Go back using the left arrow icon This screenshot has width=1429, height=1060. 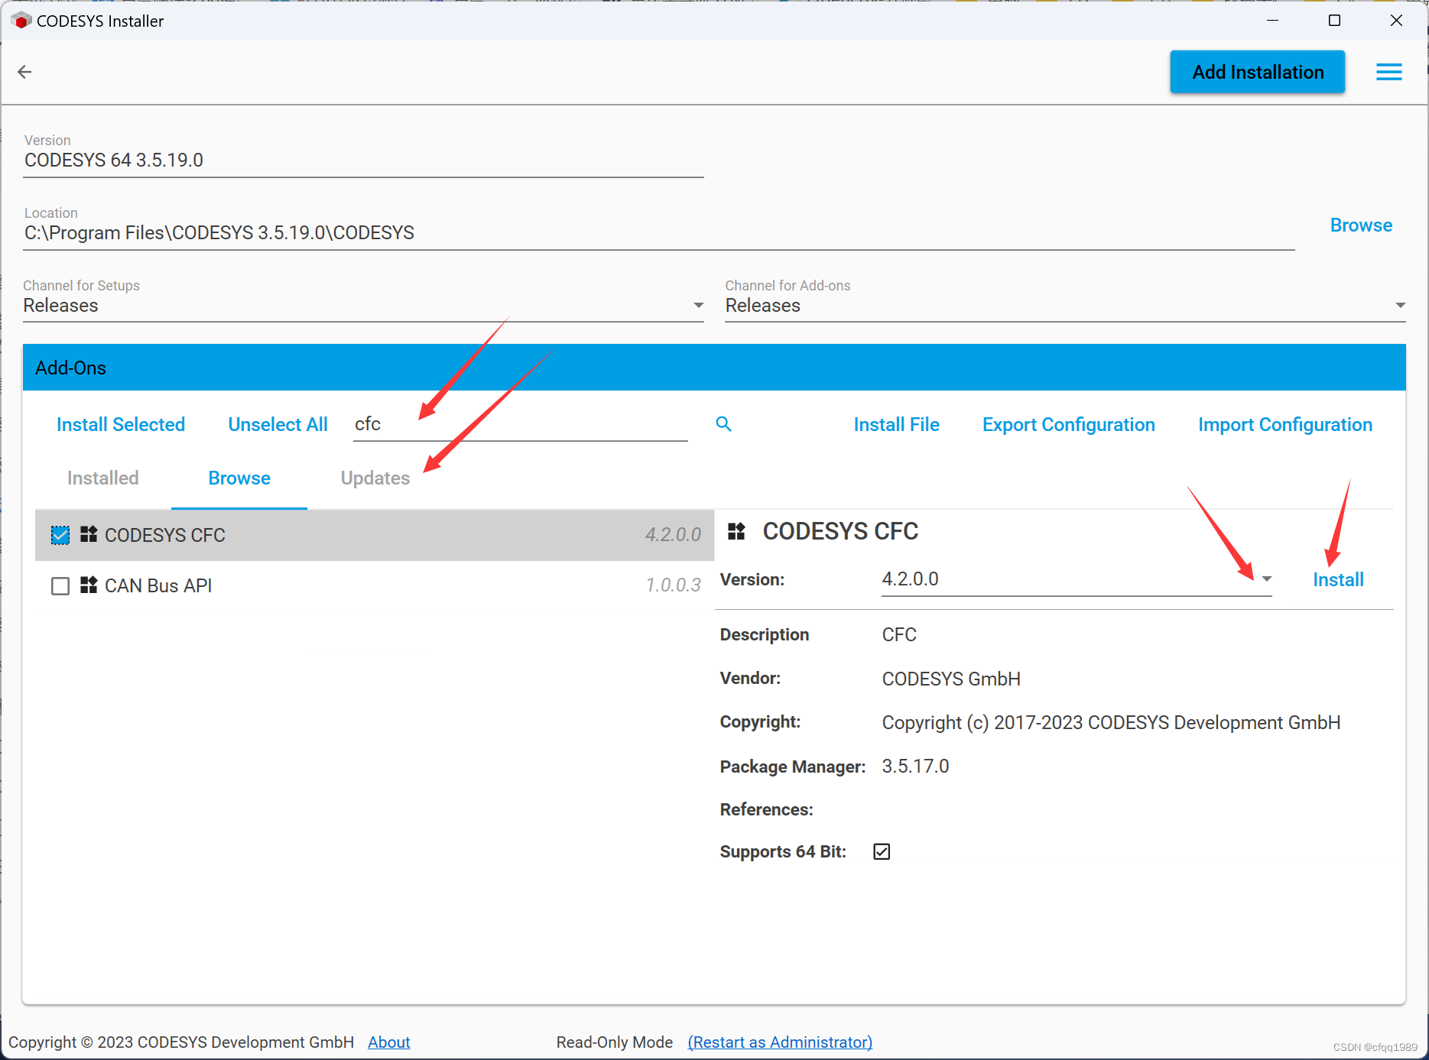coord(24,72)
